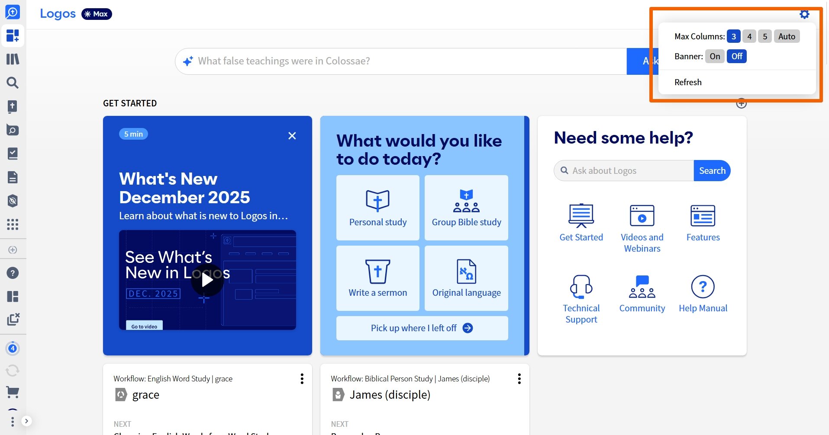Open the sidebar three-dot overflow menu
Viewport: 829px width, 435px height.
pos(13,421)
